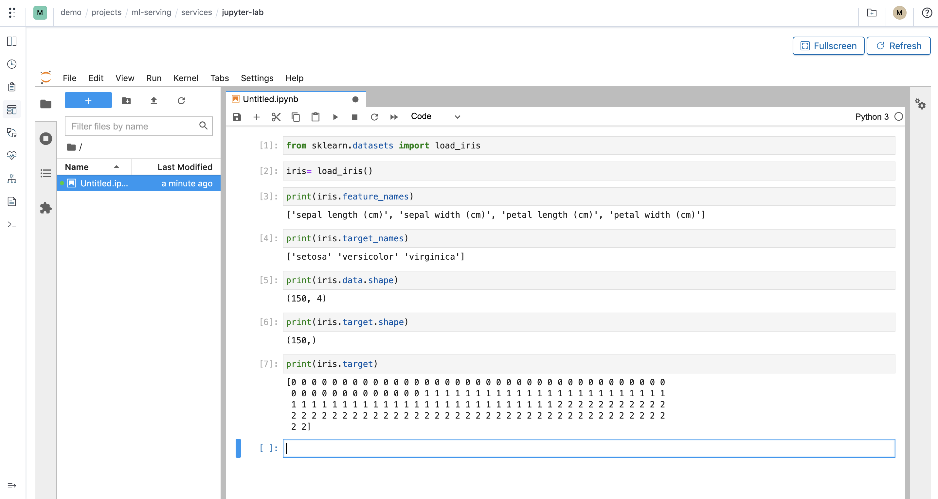The width and height of the screenshot is (938, 499).
Task: Close the Untitled.ipynb tab via dot
Action: coord(355,99)
